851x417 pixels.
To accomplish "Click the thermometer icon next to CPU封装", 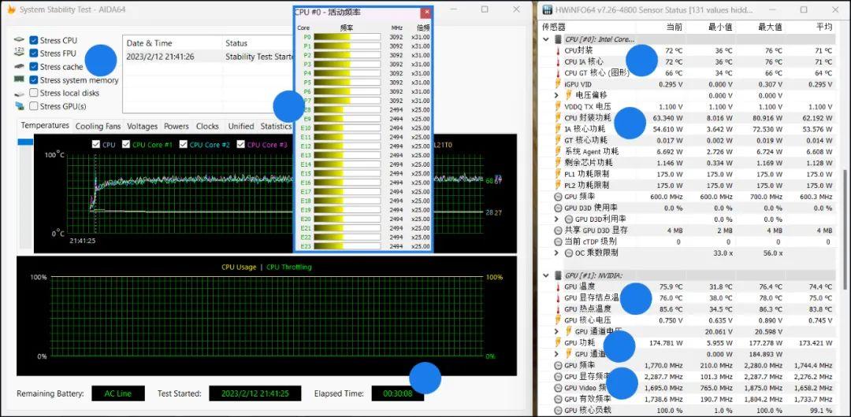I will pyautogui.click(x=558, y=50).
